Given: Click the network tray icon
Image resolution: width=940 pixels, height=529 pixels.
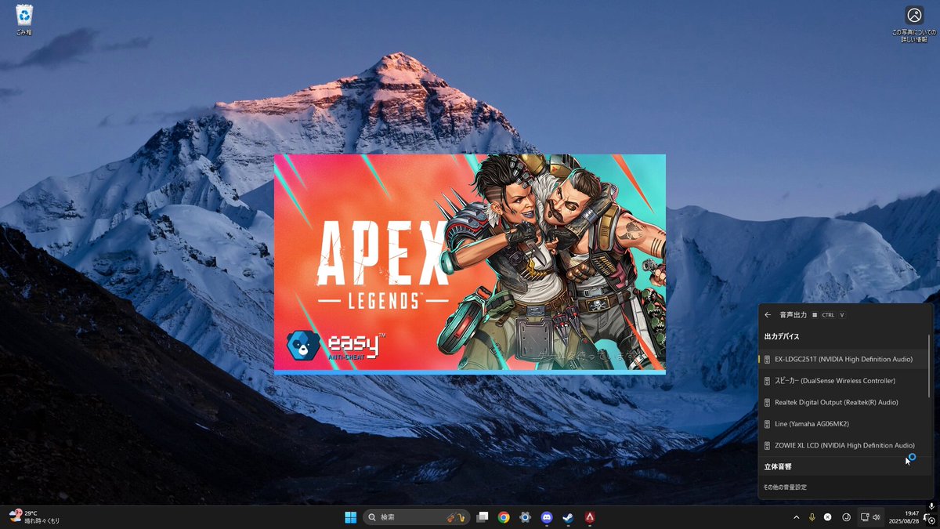Looking at the screenshot, I should point(865,517).
